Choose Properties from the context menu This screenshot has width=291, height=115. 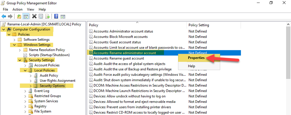pos(199,58)
